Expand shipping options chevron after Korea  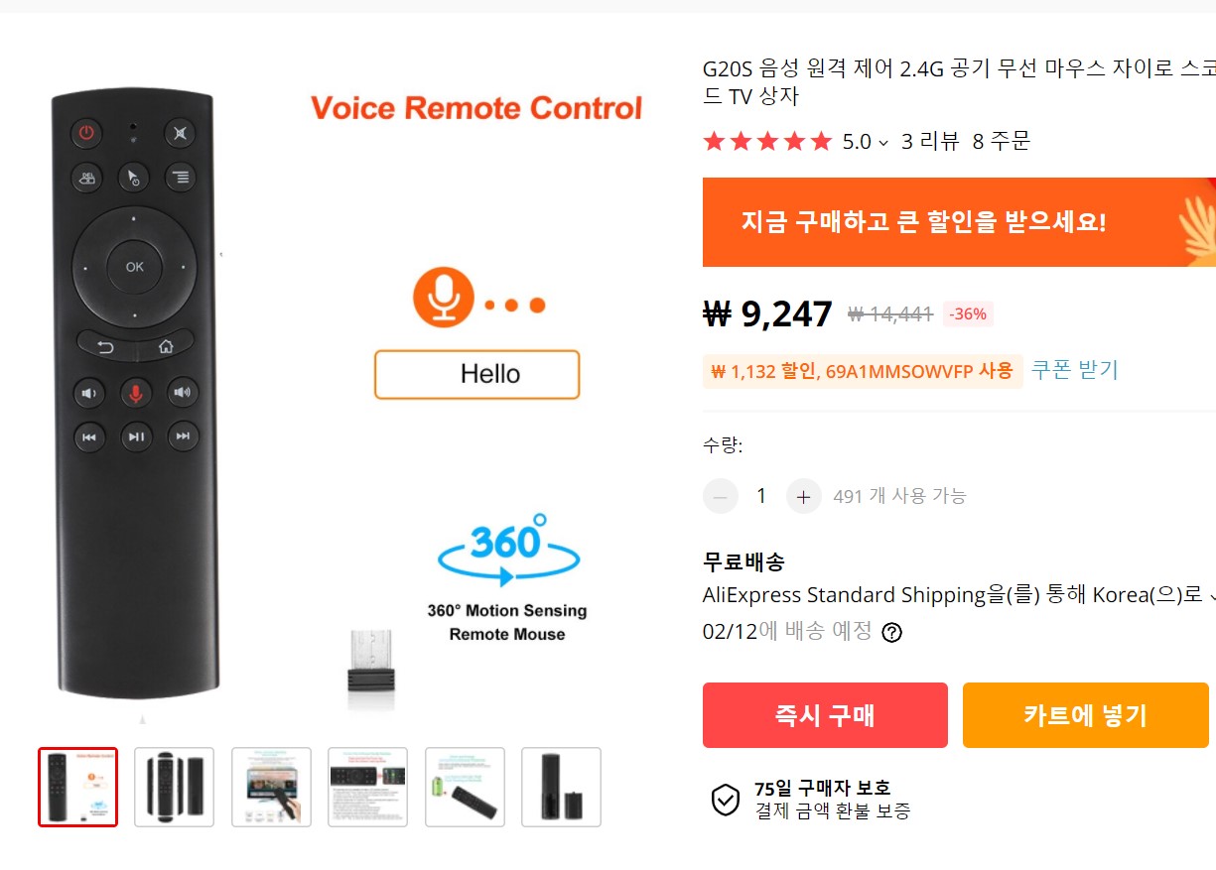pos(1210,596)
